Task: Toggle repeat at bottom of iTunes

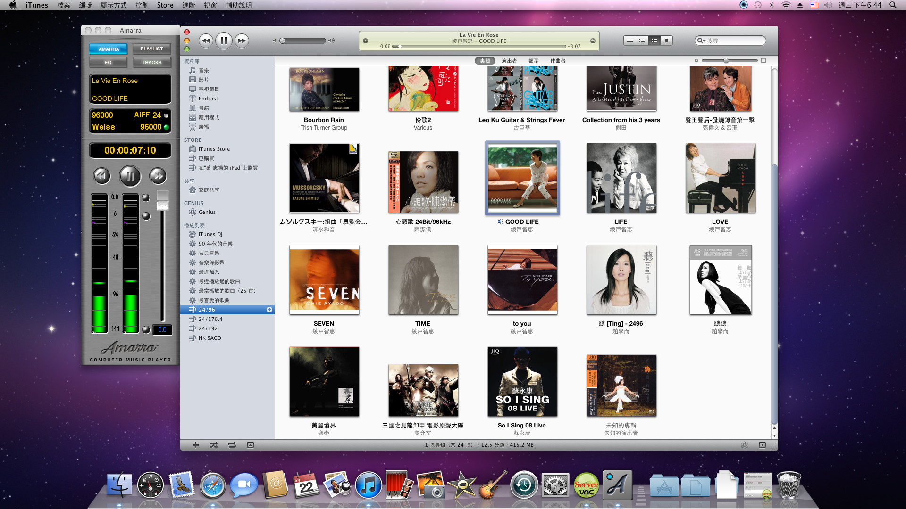Action: click(232, 445)
